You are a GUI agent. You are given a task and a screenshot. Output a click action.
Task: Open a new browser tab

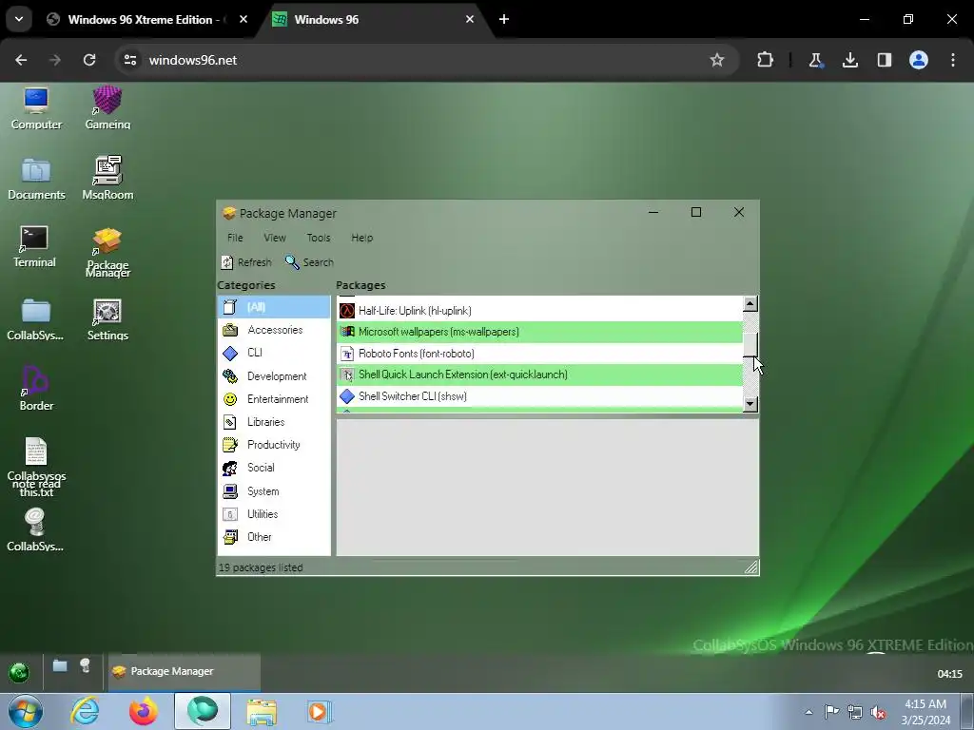click(x=504, y=19)
